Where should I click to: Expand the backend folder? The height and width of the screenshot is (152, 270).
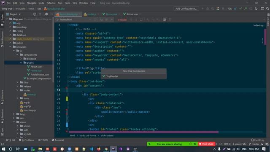[x=21, y=59]
